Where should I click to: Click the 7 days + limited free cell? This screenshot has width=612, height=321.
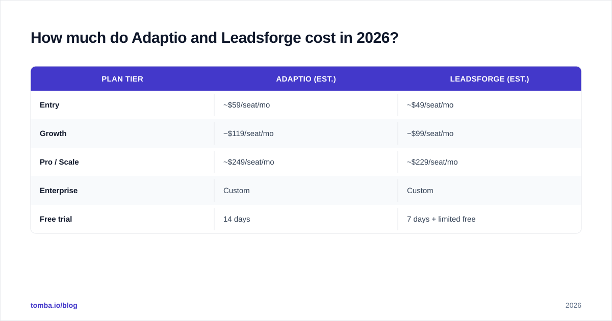(441, 219)
